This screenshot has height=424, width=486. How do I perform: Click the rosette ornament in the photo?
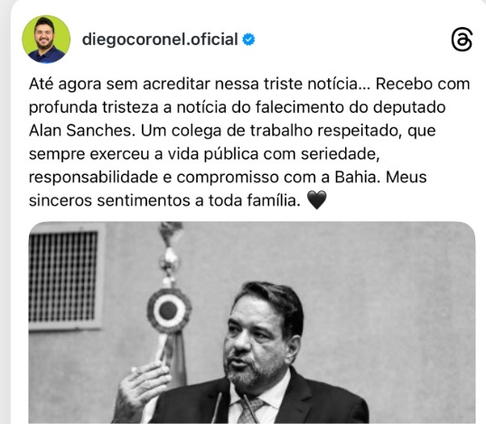[169, 310]
